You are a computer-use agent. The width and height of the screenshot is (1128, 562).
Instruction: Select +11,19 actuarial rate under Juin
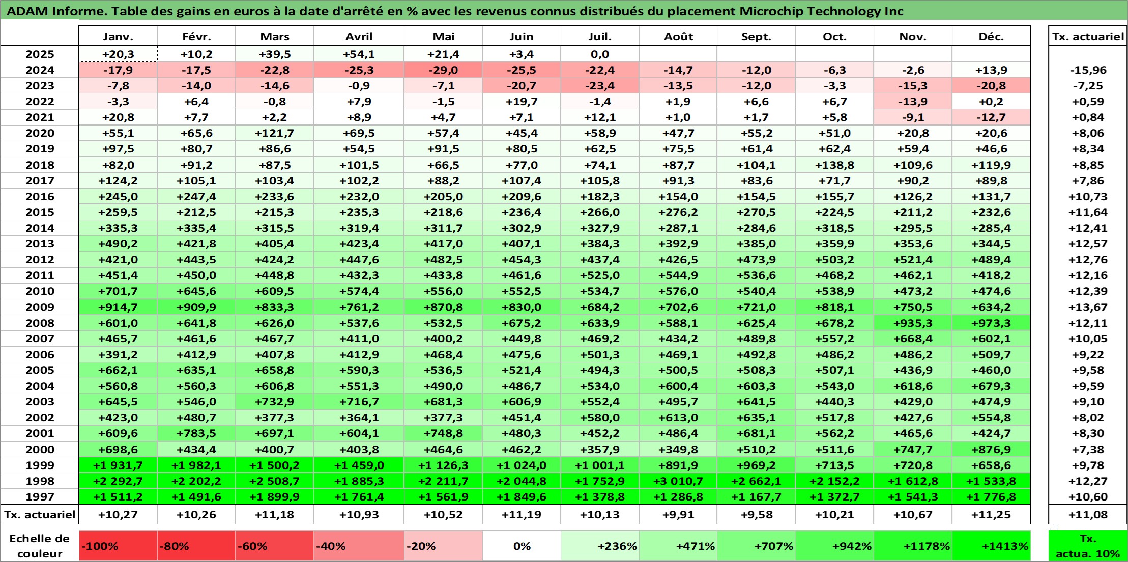pos(522,515)
